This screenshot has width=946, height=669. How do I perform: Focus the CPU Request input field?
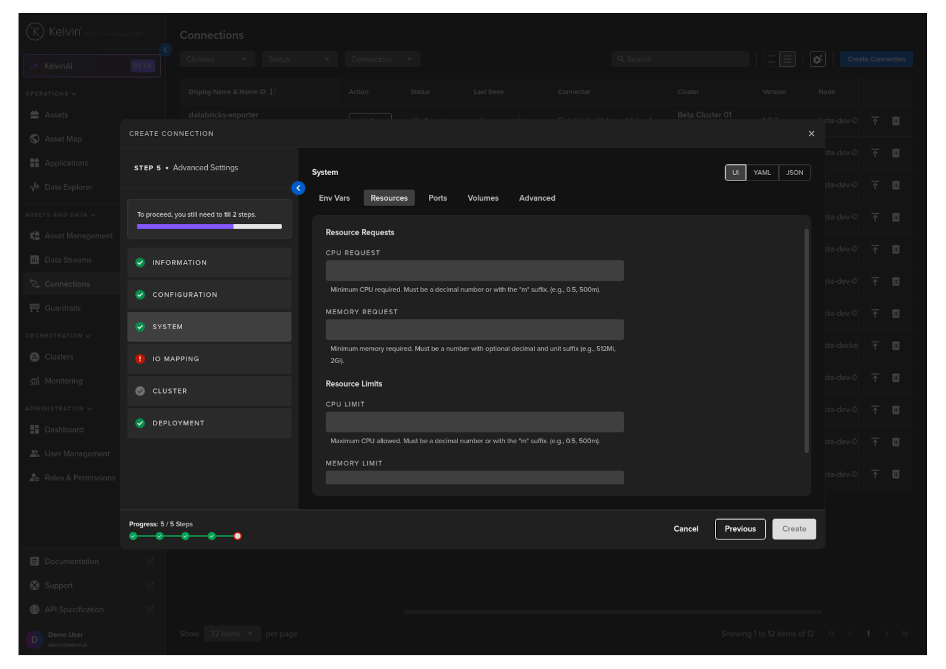475,271
